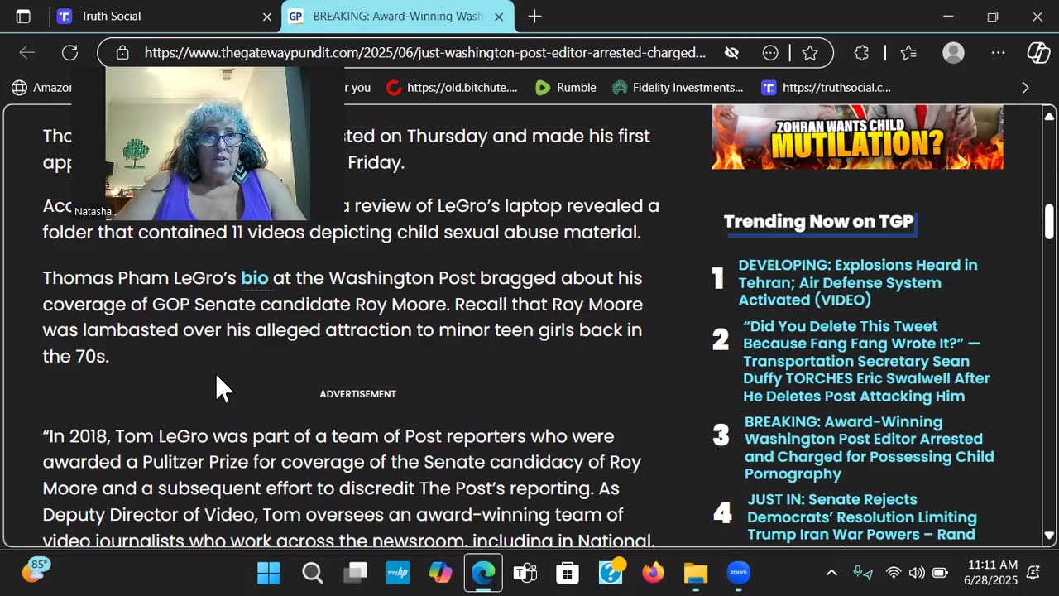This screenshot has width=1059, height=596.
Task: Open Settings and more ellipsis menu
Action: pyautogui.click(x=999, y=53)
